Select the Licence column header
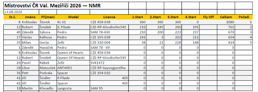The width and height of the screenshot is (258, 92). (109, 17)
